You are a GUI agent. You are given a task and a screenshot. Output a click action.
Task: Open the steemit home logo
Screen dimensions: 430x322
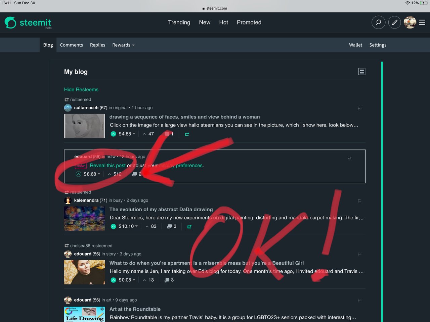click(x=28, y=22)
